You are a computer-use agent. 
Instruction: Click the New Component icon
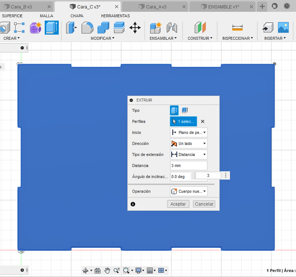point(156,28)
